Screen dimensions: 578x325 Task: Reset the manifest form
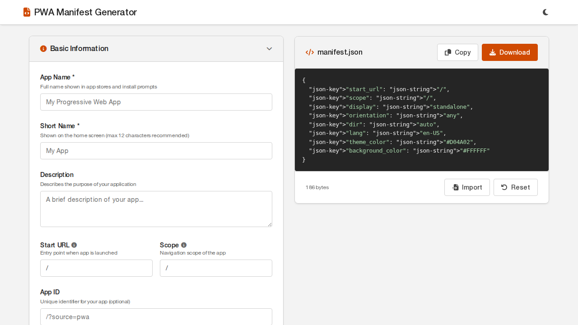[x=515, y=187]
